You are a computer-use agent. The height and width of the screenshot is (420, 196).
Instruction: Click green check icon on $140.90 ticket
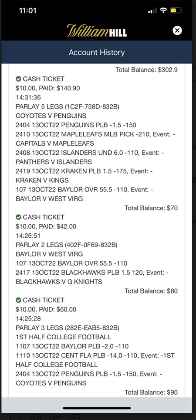(x=18, y=79)
